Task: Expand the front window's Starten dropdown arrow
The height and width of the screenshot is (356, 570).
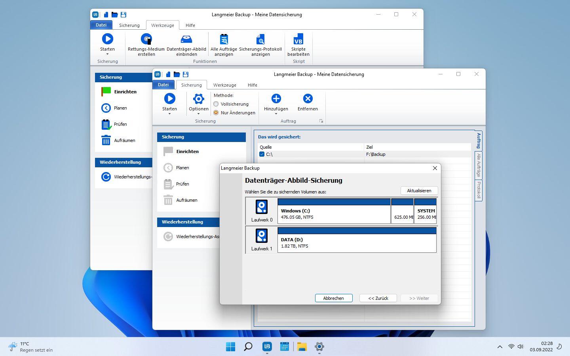Action: tap(169, 114)
